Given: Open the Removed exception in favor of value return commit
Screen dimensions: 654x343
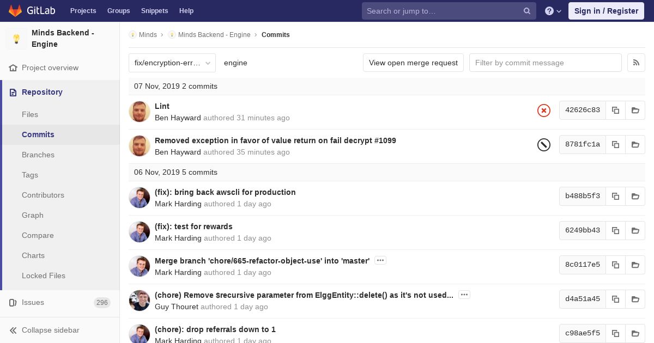Looking at the screenshot, I should tap(275, 140).
